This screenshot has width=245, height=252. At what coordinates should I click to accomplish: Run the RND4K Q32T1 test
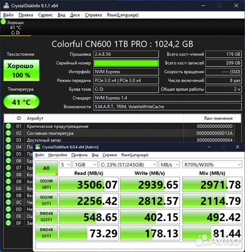click(47, 217)
